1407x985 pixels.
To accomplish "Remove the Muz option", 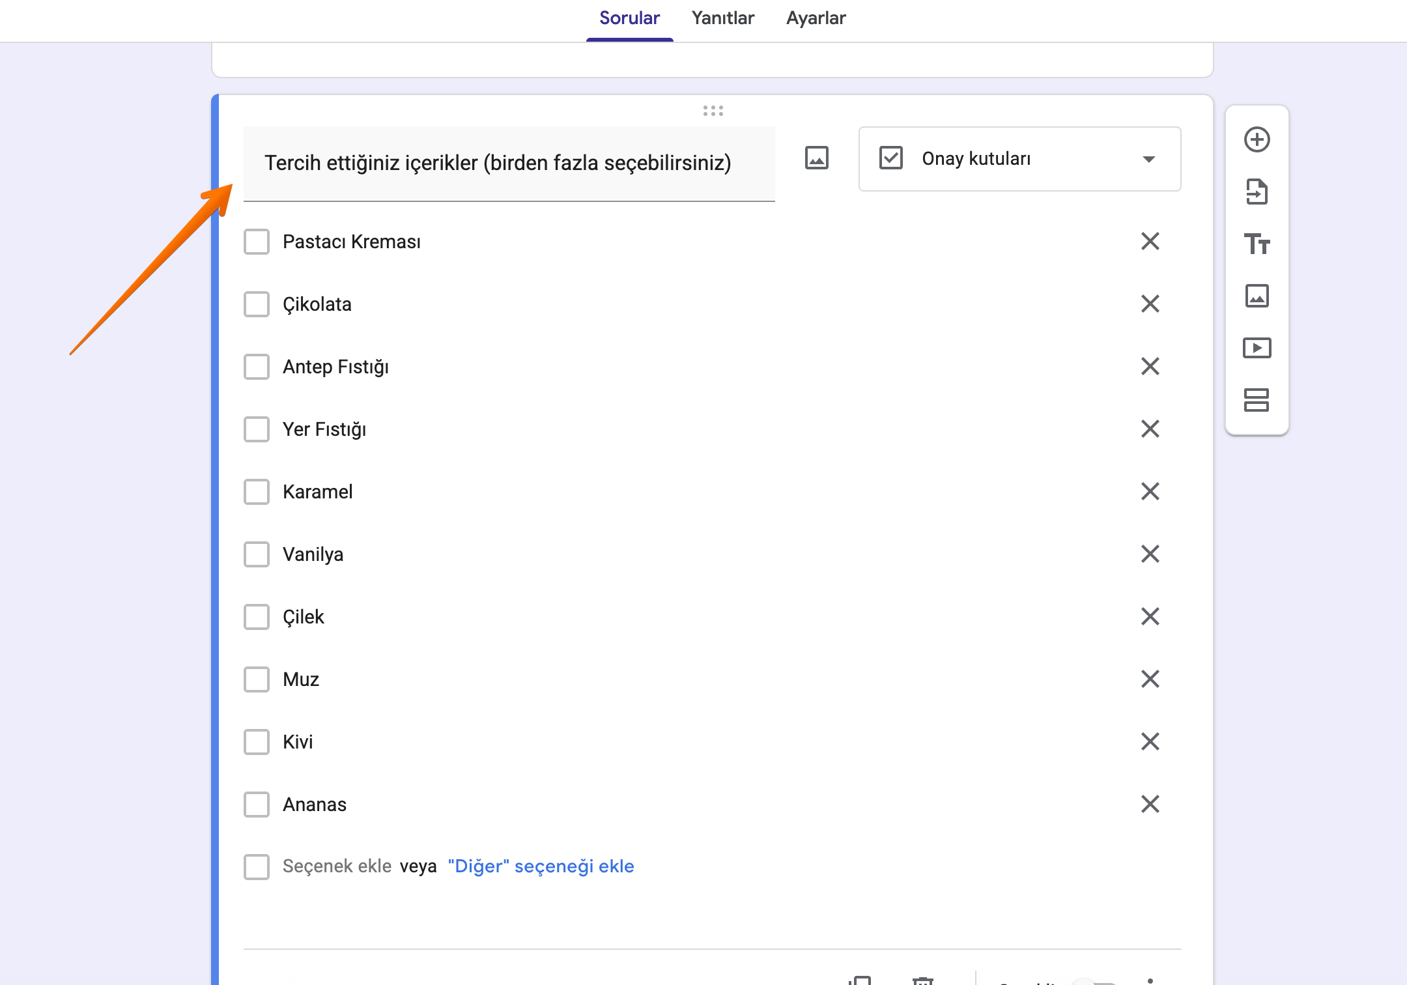I will click(x=1150, y=679).
